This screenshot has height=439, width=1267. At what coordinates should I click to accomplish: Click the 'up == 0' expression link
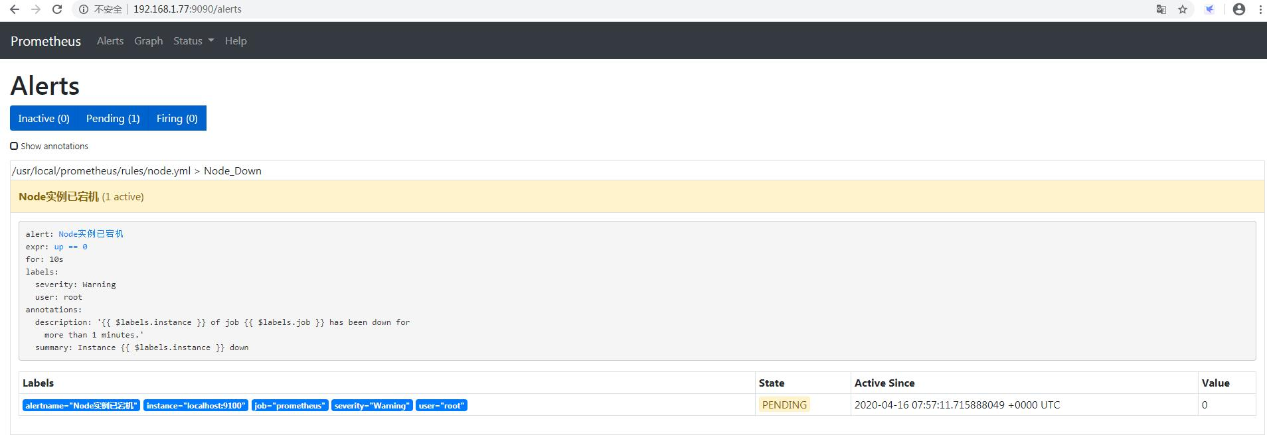(70, 247)
